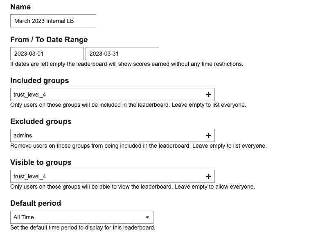Click the From / To Date Range heading

tap(49, 40)
